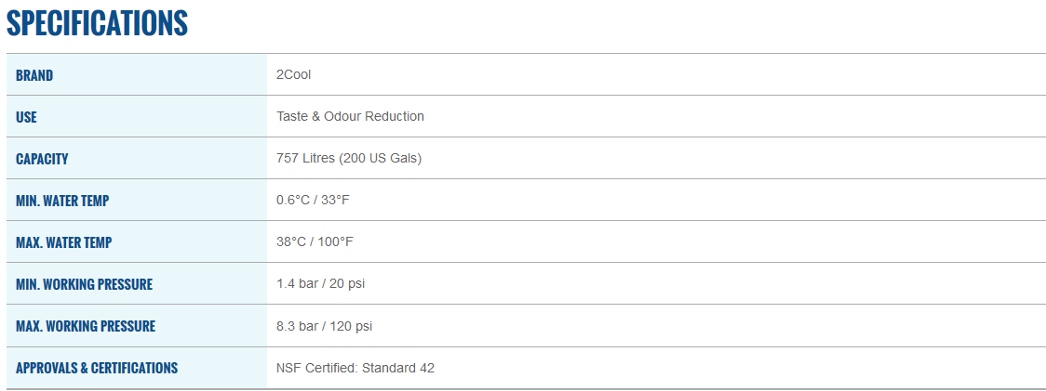1046x391 pixels.
Task: Click the MAX. WATER TEMP label
Action: pos(63,242)
